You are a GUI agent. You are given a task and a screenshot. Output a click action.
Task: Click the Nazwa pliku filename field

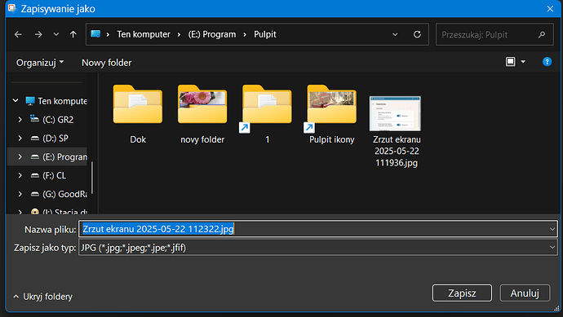pos(317,229)
